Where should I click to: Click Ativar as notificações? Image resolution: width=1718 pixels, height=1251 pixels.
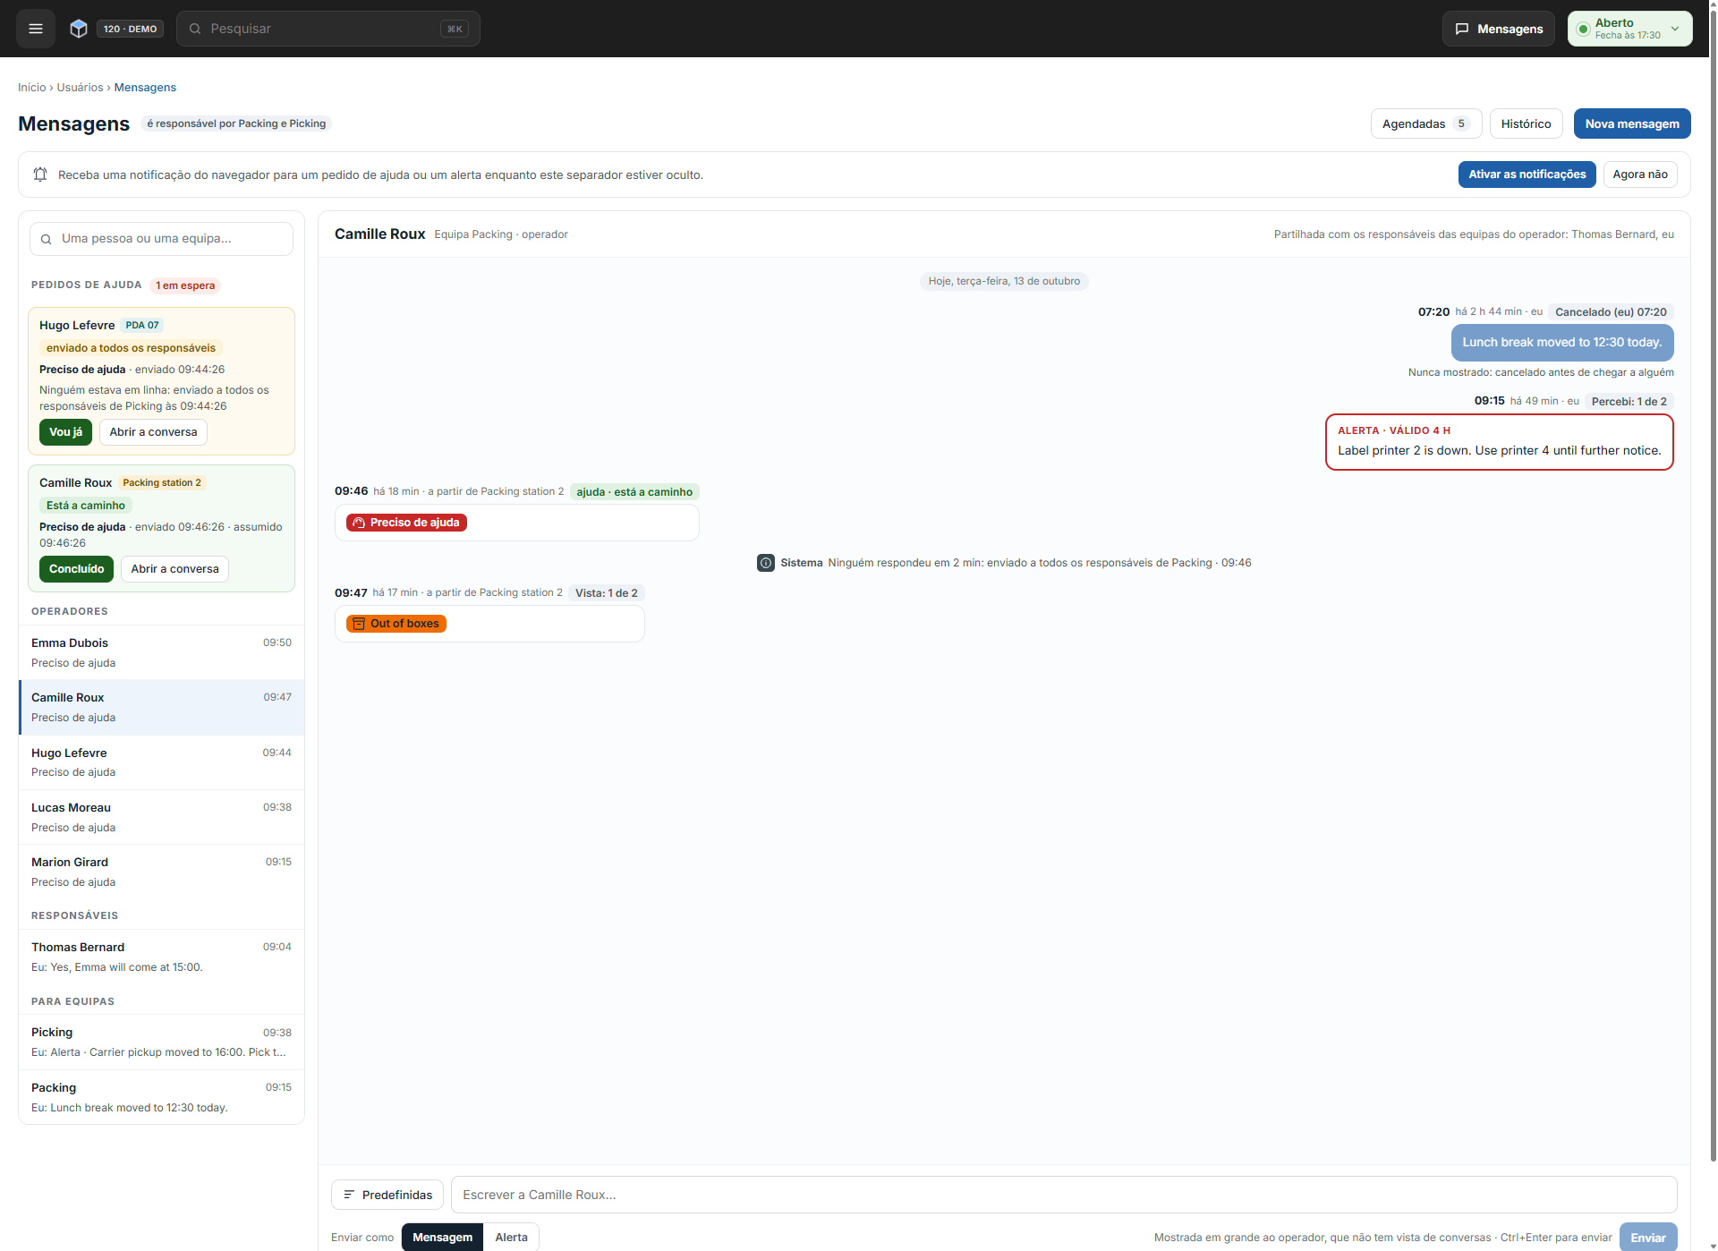pos(1527,174)
